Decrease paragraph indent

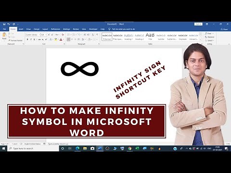click(85, 35)
